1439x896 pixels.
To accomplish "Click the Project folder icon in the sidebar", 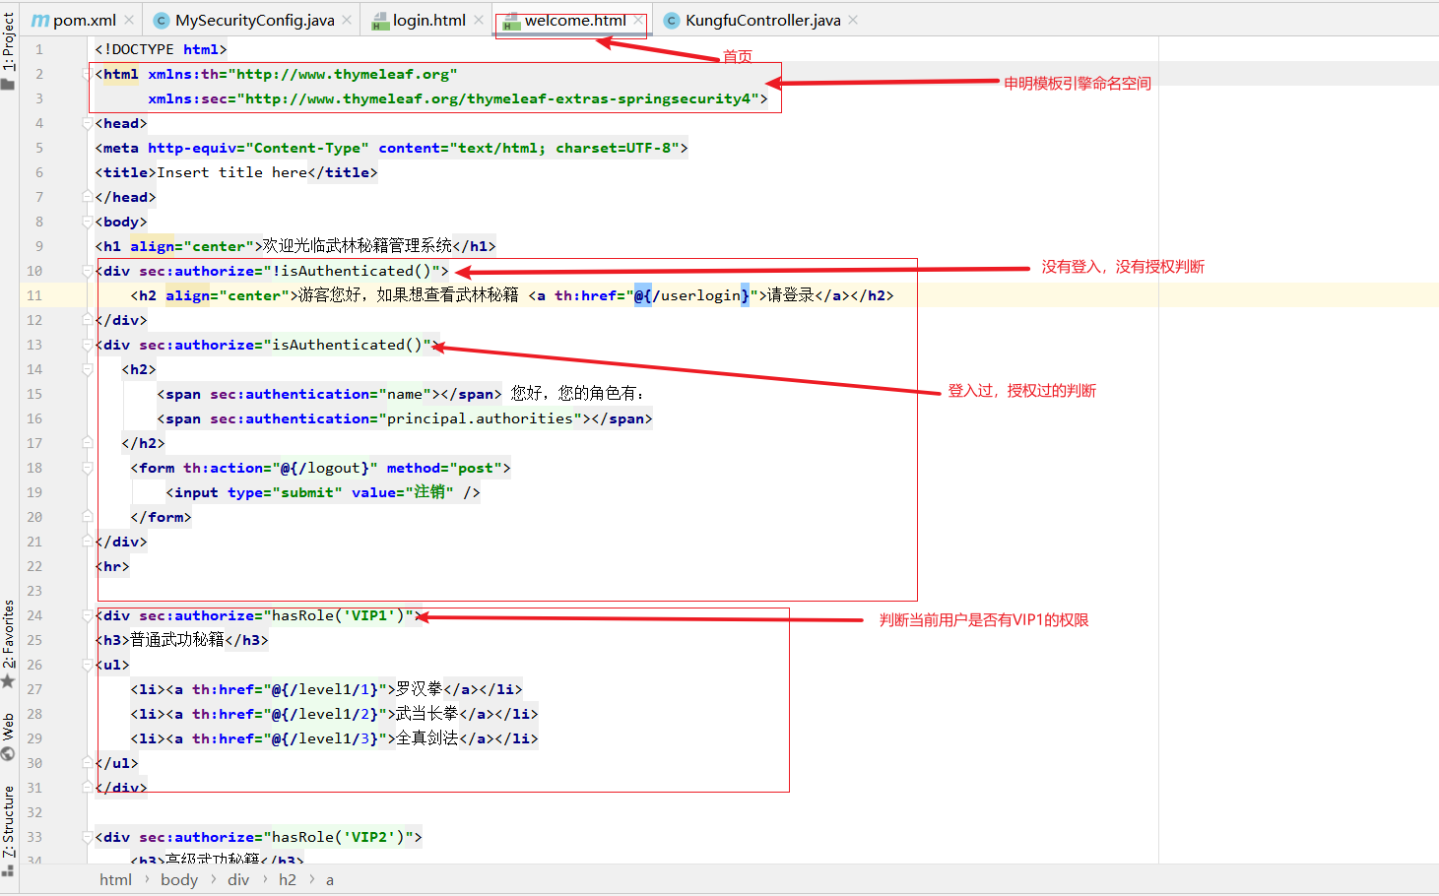I will pyautogui.click(x=8, y=85).
